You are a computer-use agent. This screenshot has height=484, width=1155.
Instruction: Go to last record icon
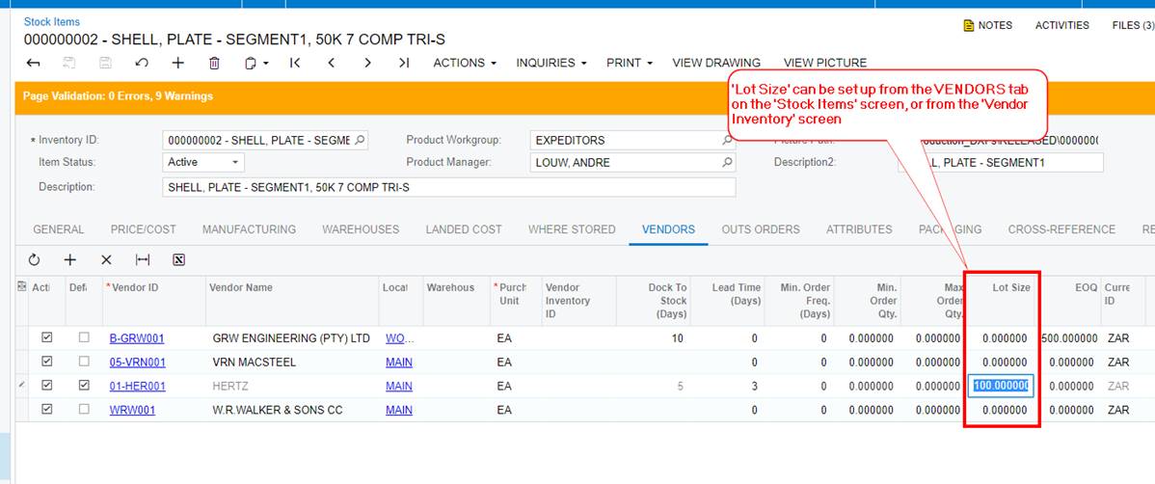pyautogui.click(x=404, y=63)
